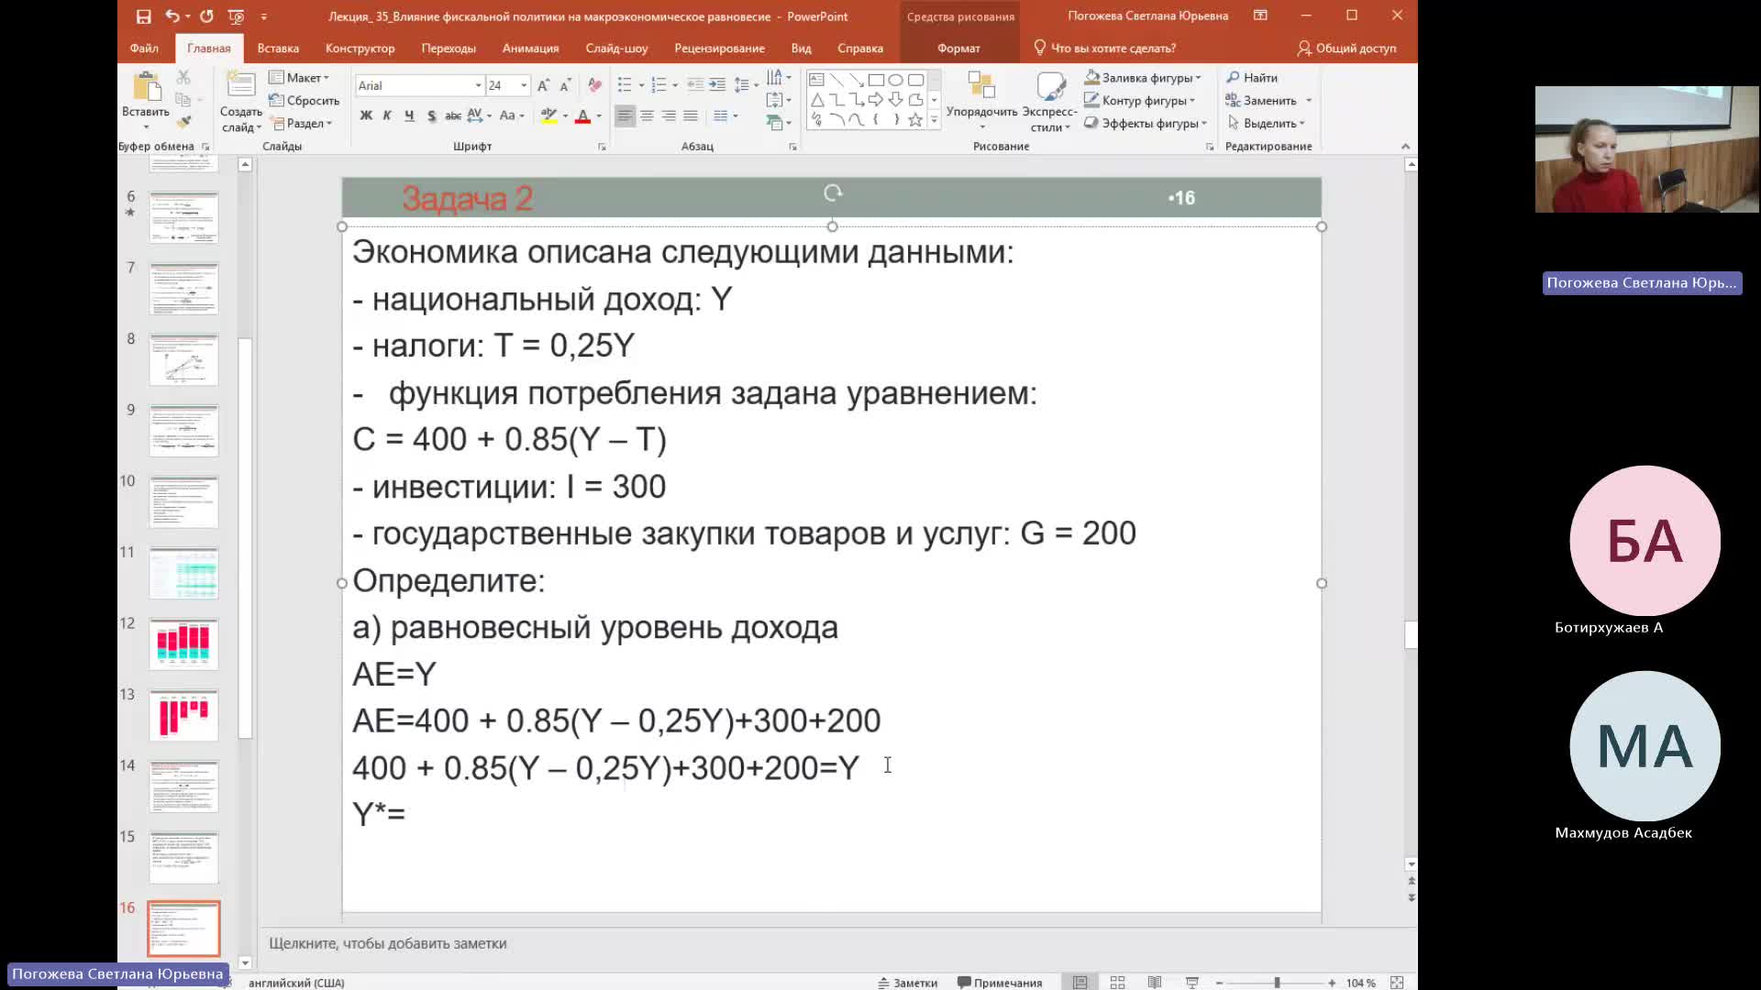Align text to the right
This screenshot has height=990, width=1761.
pos(669,115)
